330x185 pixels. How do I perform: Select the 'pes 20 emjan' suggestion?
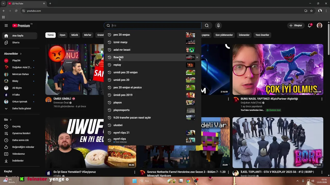point(152,35)
